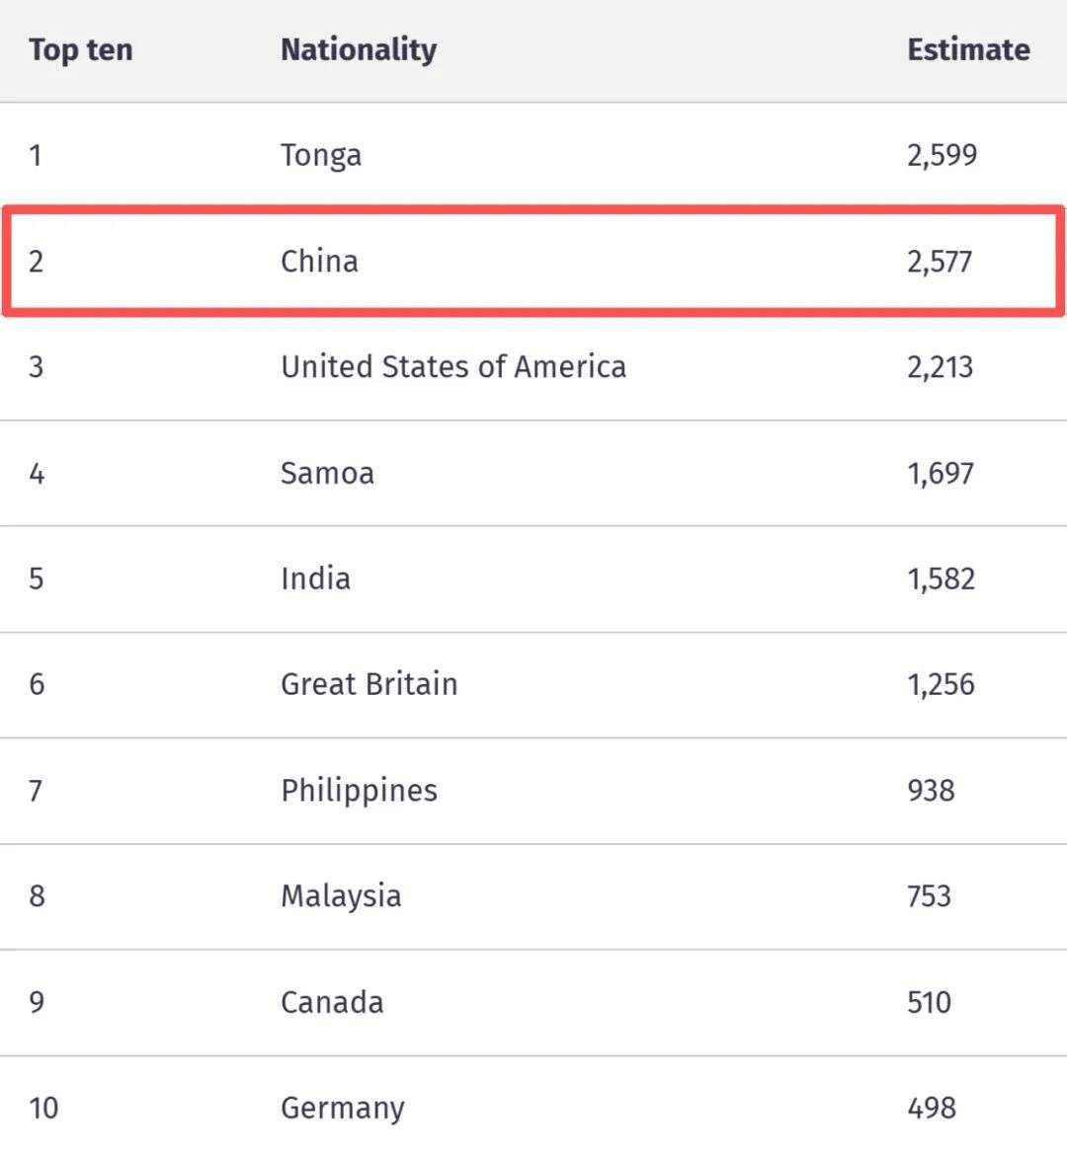
Task: Click the estimate value 1,582
Action: point(941,579)
